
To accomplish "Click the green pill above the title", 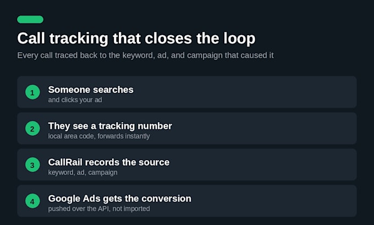I will 30,19.
